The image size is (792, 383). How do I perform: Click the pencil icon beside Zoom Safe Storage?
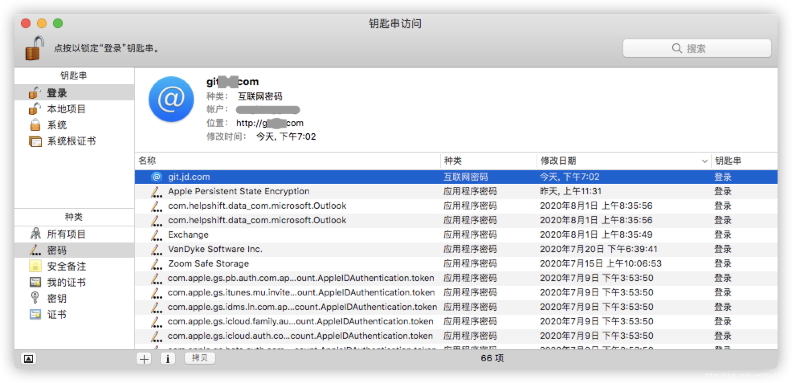point(156,264)
